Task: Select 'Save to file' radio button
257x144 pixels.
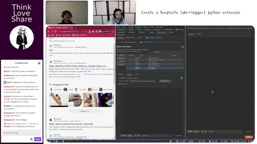Action: [x=119, y=81]
